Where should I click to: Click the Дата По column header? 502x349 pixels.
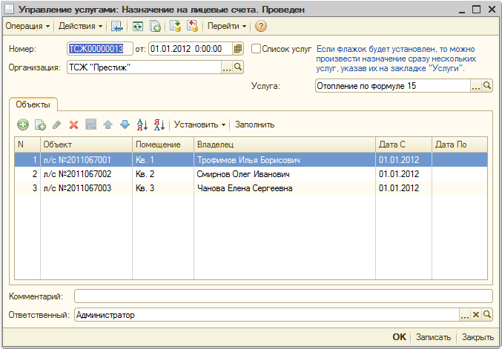[460, 144]
